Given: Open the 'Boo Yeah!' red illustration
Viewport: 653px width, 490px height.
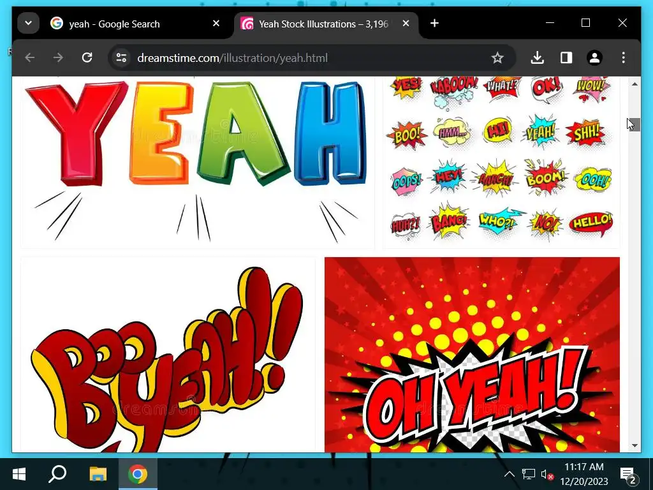Looking at the screenshot, I should 168,355.
